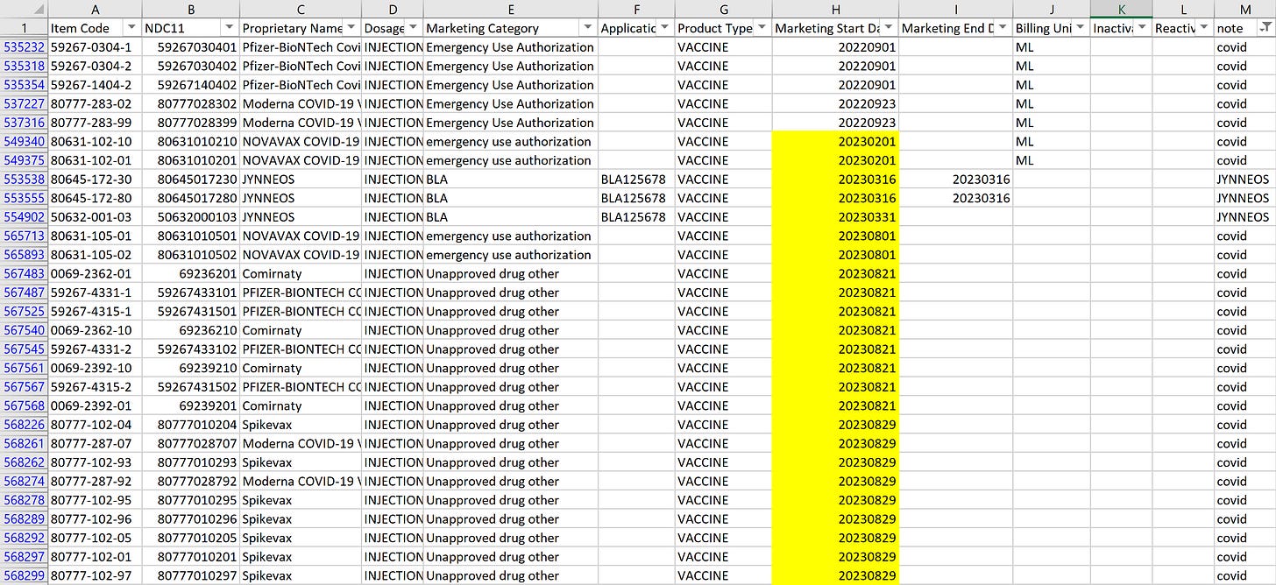Open the NDC11 filter dropdown
The image size is (1276, 585).
230,28
